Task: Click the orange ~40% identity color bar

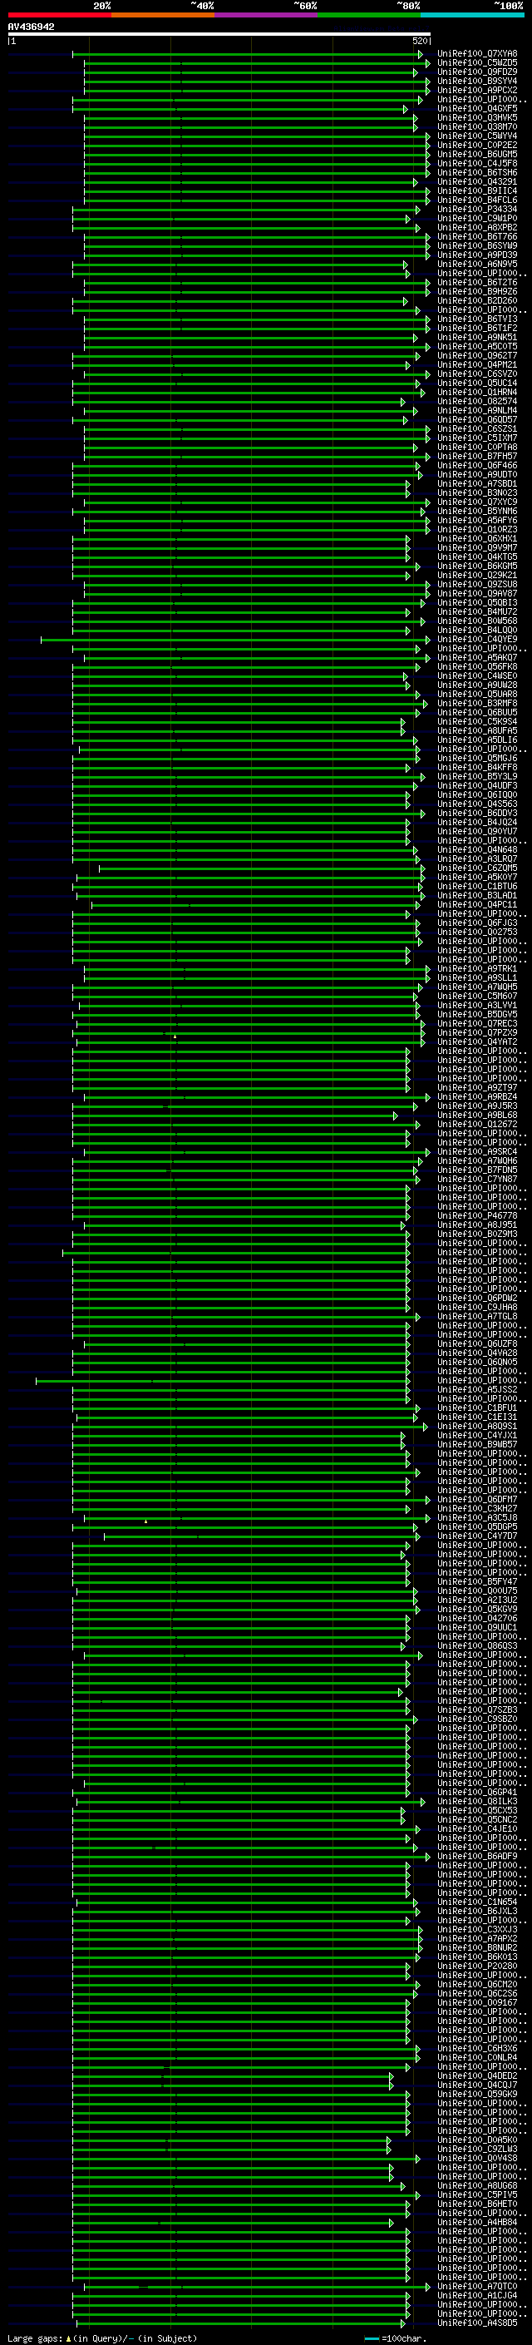Action: point(163,15)
